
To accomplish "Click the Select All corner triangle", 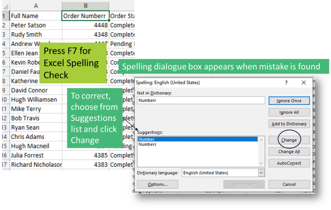I will coord(6,6).
